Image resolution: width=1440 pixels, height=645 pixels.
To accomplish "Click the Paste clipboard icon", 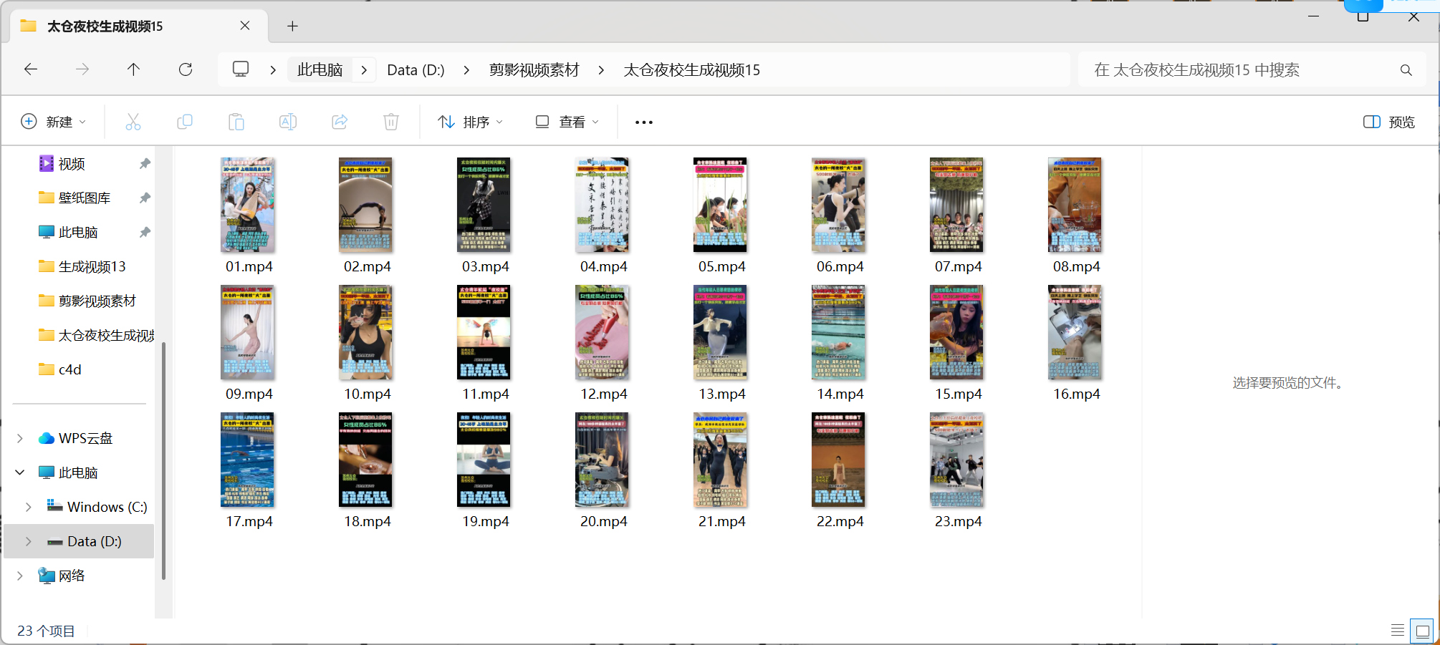I will tap(236, 122).
